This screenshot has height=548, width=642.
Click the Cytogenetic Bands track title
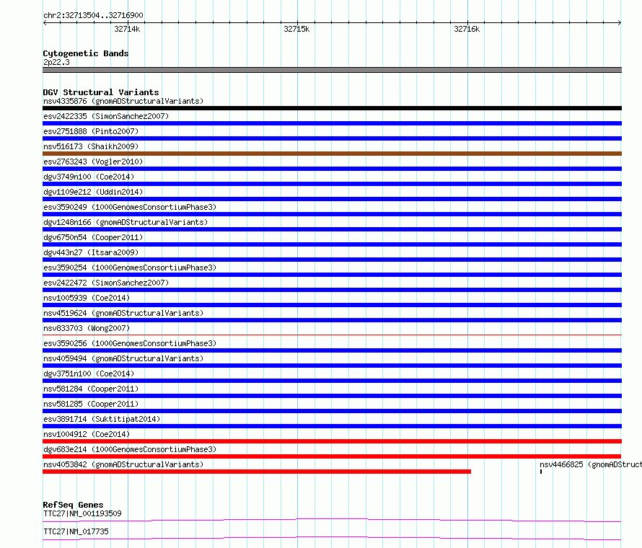point(86,53)
